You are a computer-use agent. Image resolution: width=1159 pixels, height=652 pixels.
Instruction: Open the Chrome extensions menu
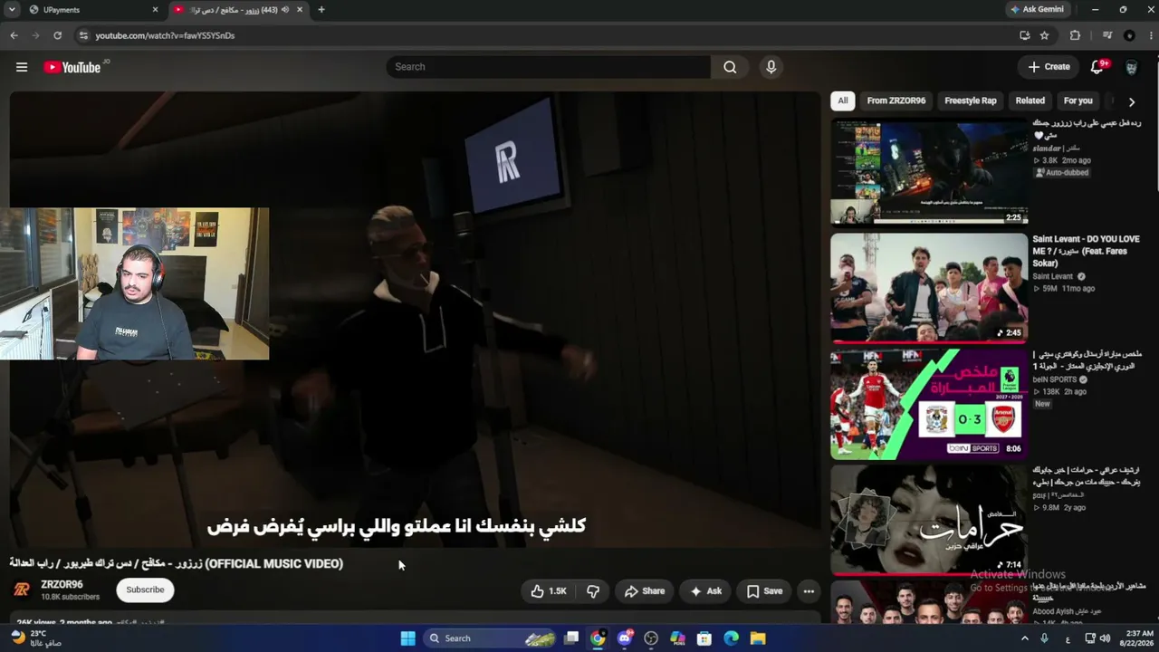(1075, 35)
